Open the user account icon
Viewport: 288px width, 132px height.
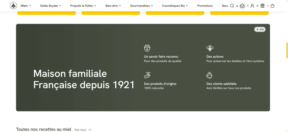click(x=252, y=6)
